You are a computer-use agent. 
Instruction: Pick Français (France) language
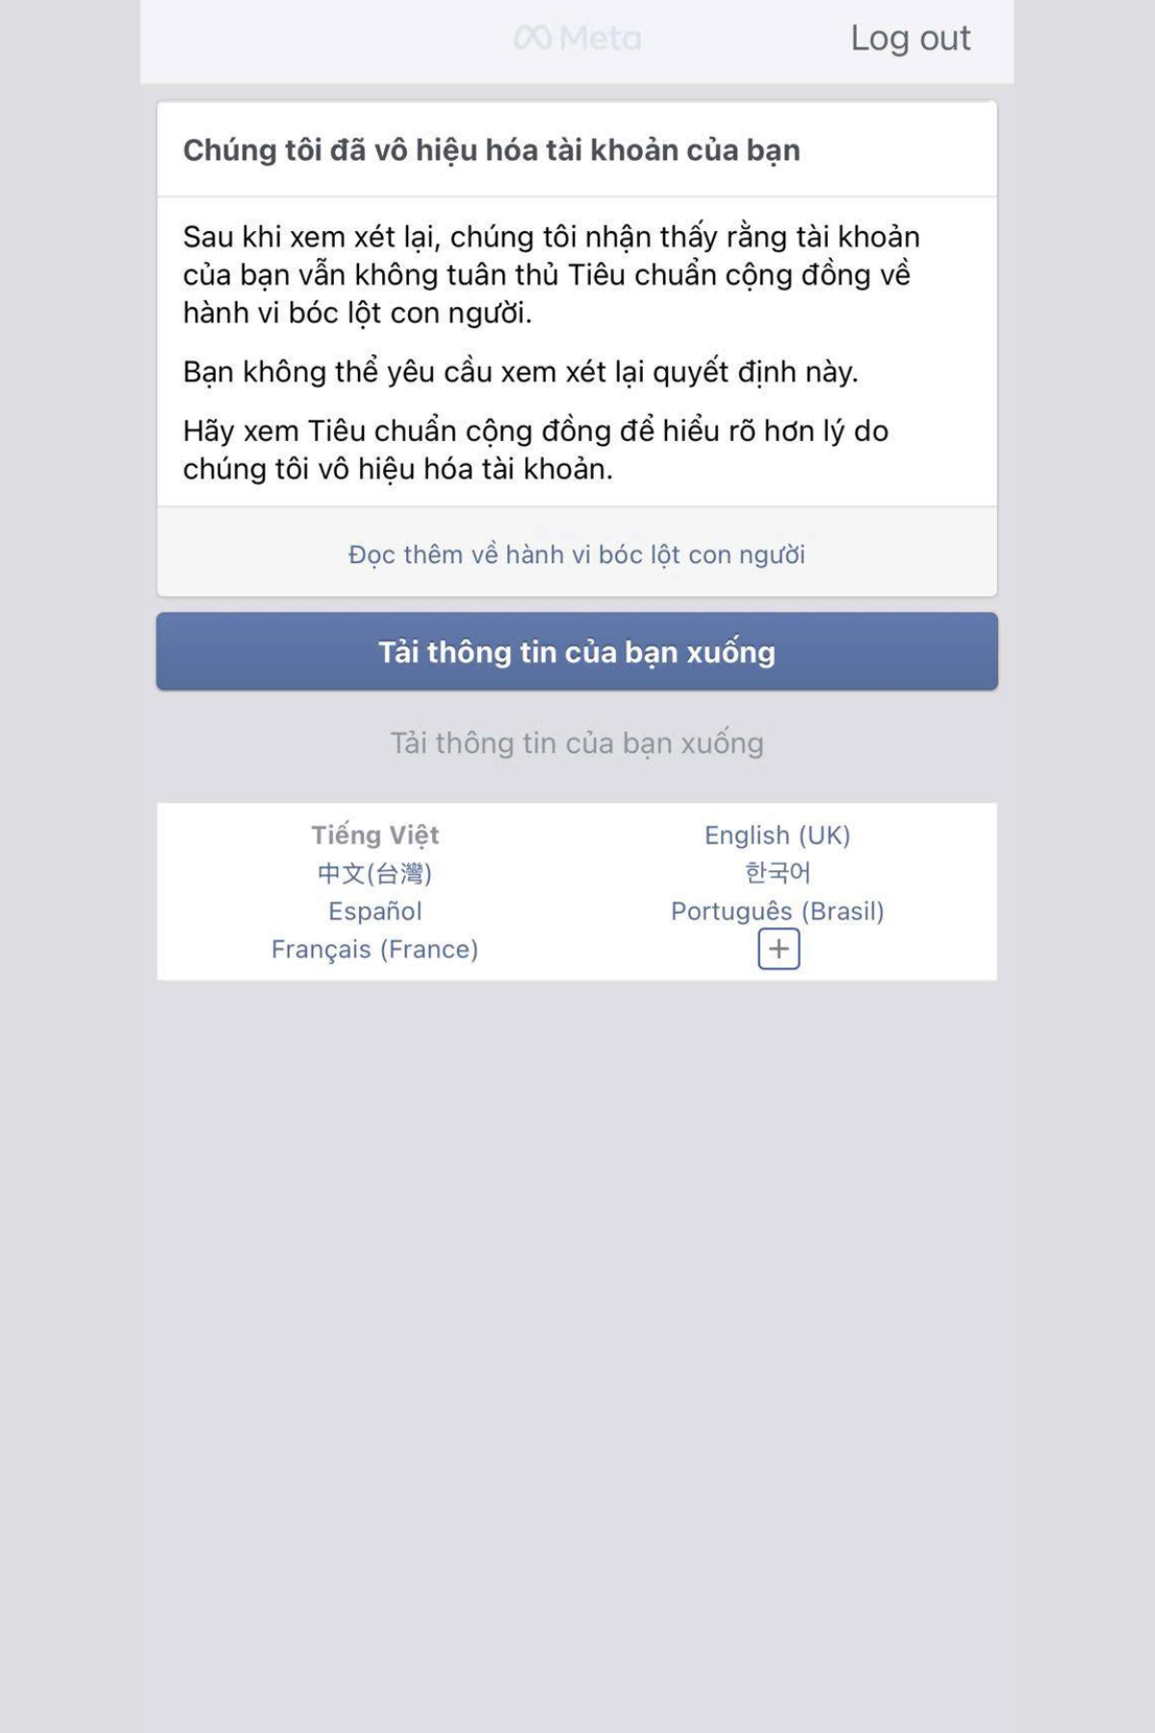[x=375, y=949]
